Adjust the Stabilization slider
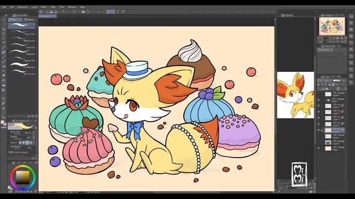The width and height of the screenshot is (355, 199). click(x=21, y=148)
